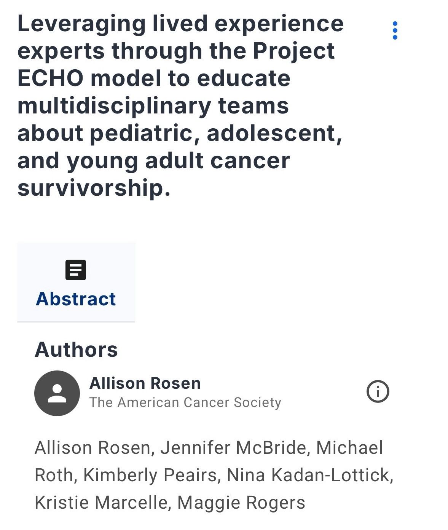Click the word 'survivorship.' in the title
The width and height of the screenshot is (448, 530).
click(x=94, y=188)
